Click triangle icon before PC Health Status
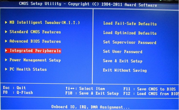Viewport: 179px width, 110px height. 6,69
